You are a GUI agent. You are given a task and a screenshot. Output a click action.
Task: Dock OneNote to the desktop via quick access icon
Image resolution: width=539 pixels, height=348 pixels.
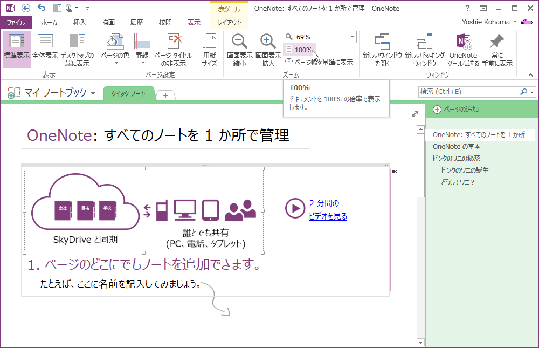point(57,8)
